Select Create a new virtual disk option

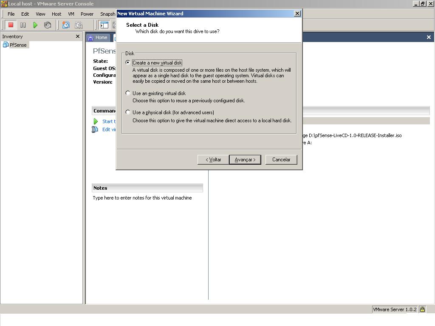[x=127, y=63]
